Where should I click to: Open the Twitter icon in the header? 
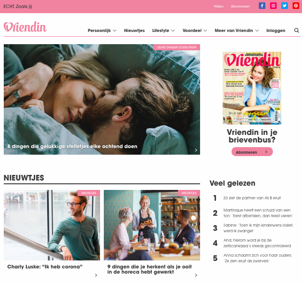[285, 6]
